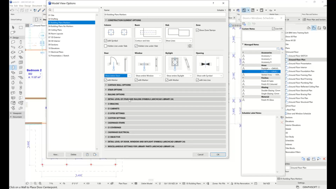Toggle Beam Hidden Line under Slab checkbox
This screenshot has width=336, height=189.
(x=136, y=46)
